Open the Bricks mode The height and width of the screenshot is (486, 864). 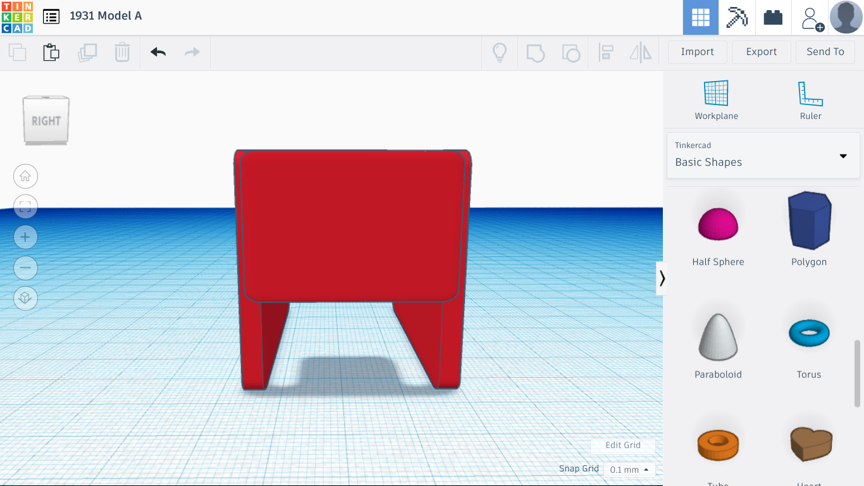[x=773, y=17]
